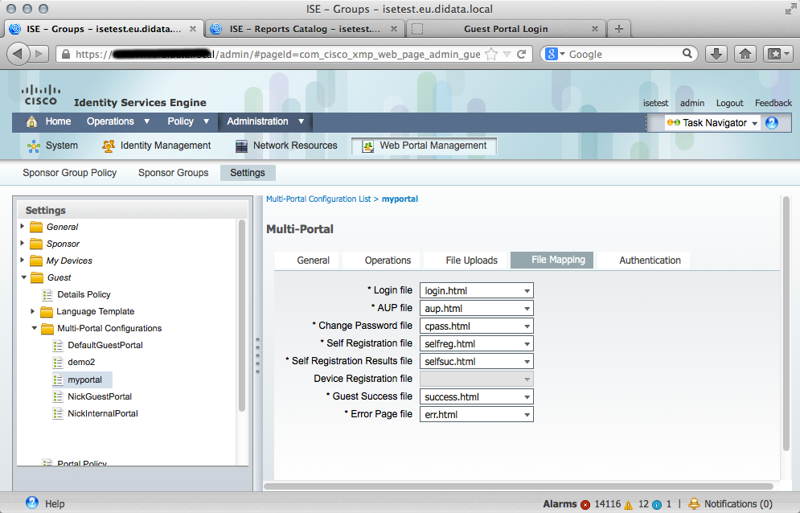Click the Google search magnifier icon
Image resolution: width=800 pixels, height=513 pixels.
pos(687,53)
